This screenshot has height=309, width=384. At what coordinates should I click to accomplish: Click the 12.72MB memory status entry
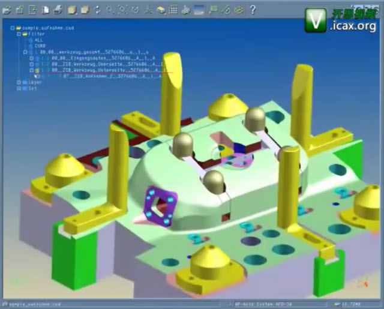pyautogui.click(x=351, y=304)
